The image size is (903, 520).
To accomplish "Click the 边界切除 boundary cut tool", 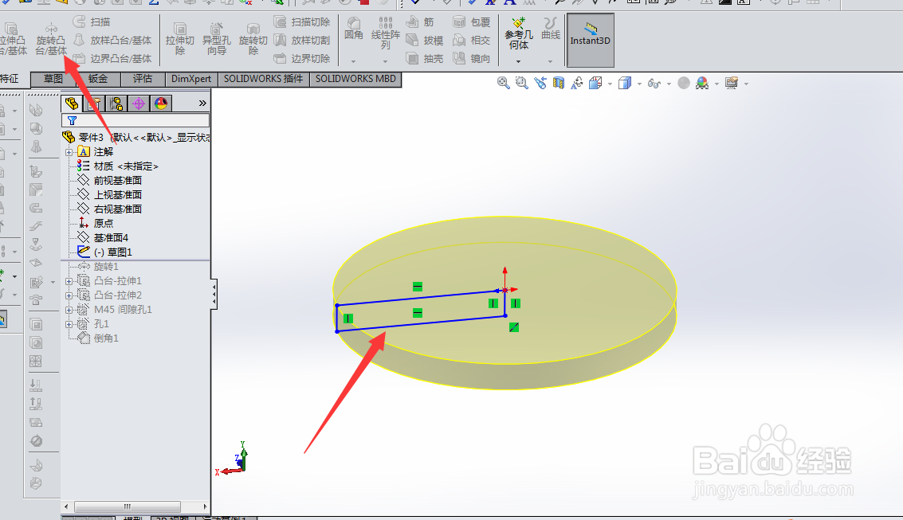I will (302, 59).
